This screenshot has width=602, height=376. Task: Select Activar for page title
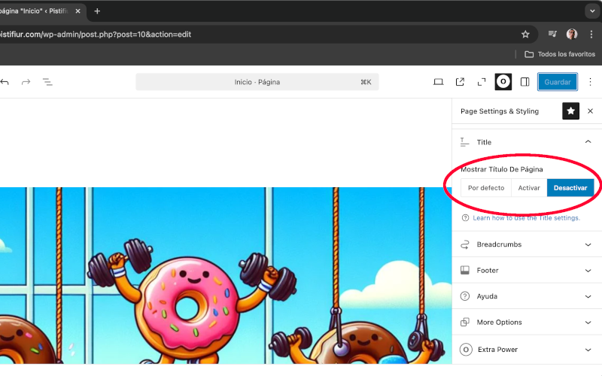[x=529, y=188]
